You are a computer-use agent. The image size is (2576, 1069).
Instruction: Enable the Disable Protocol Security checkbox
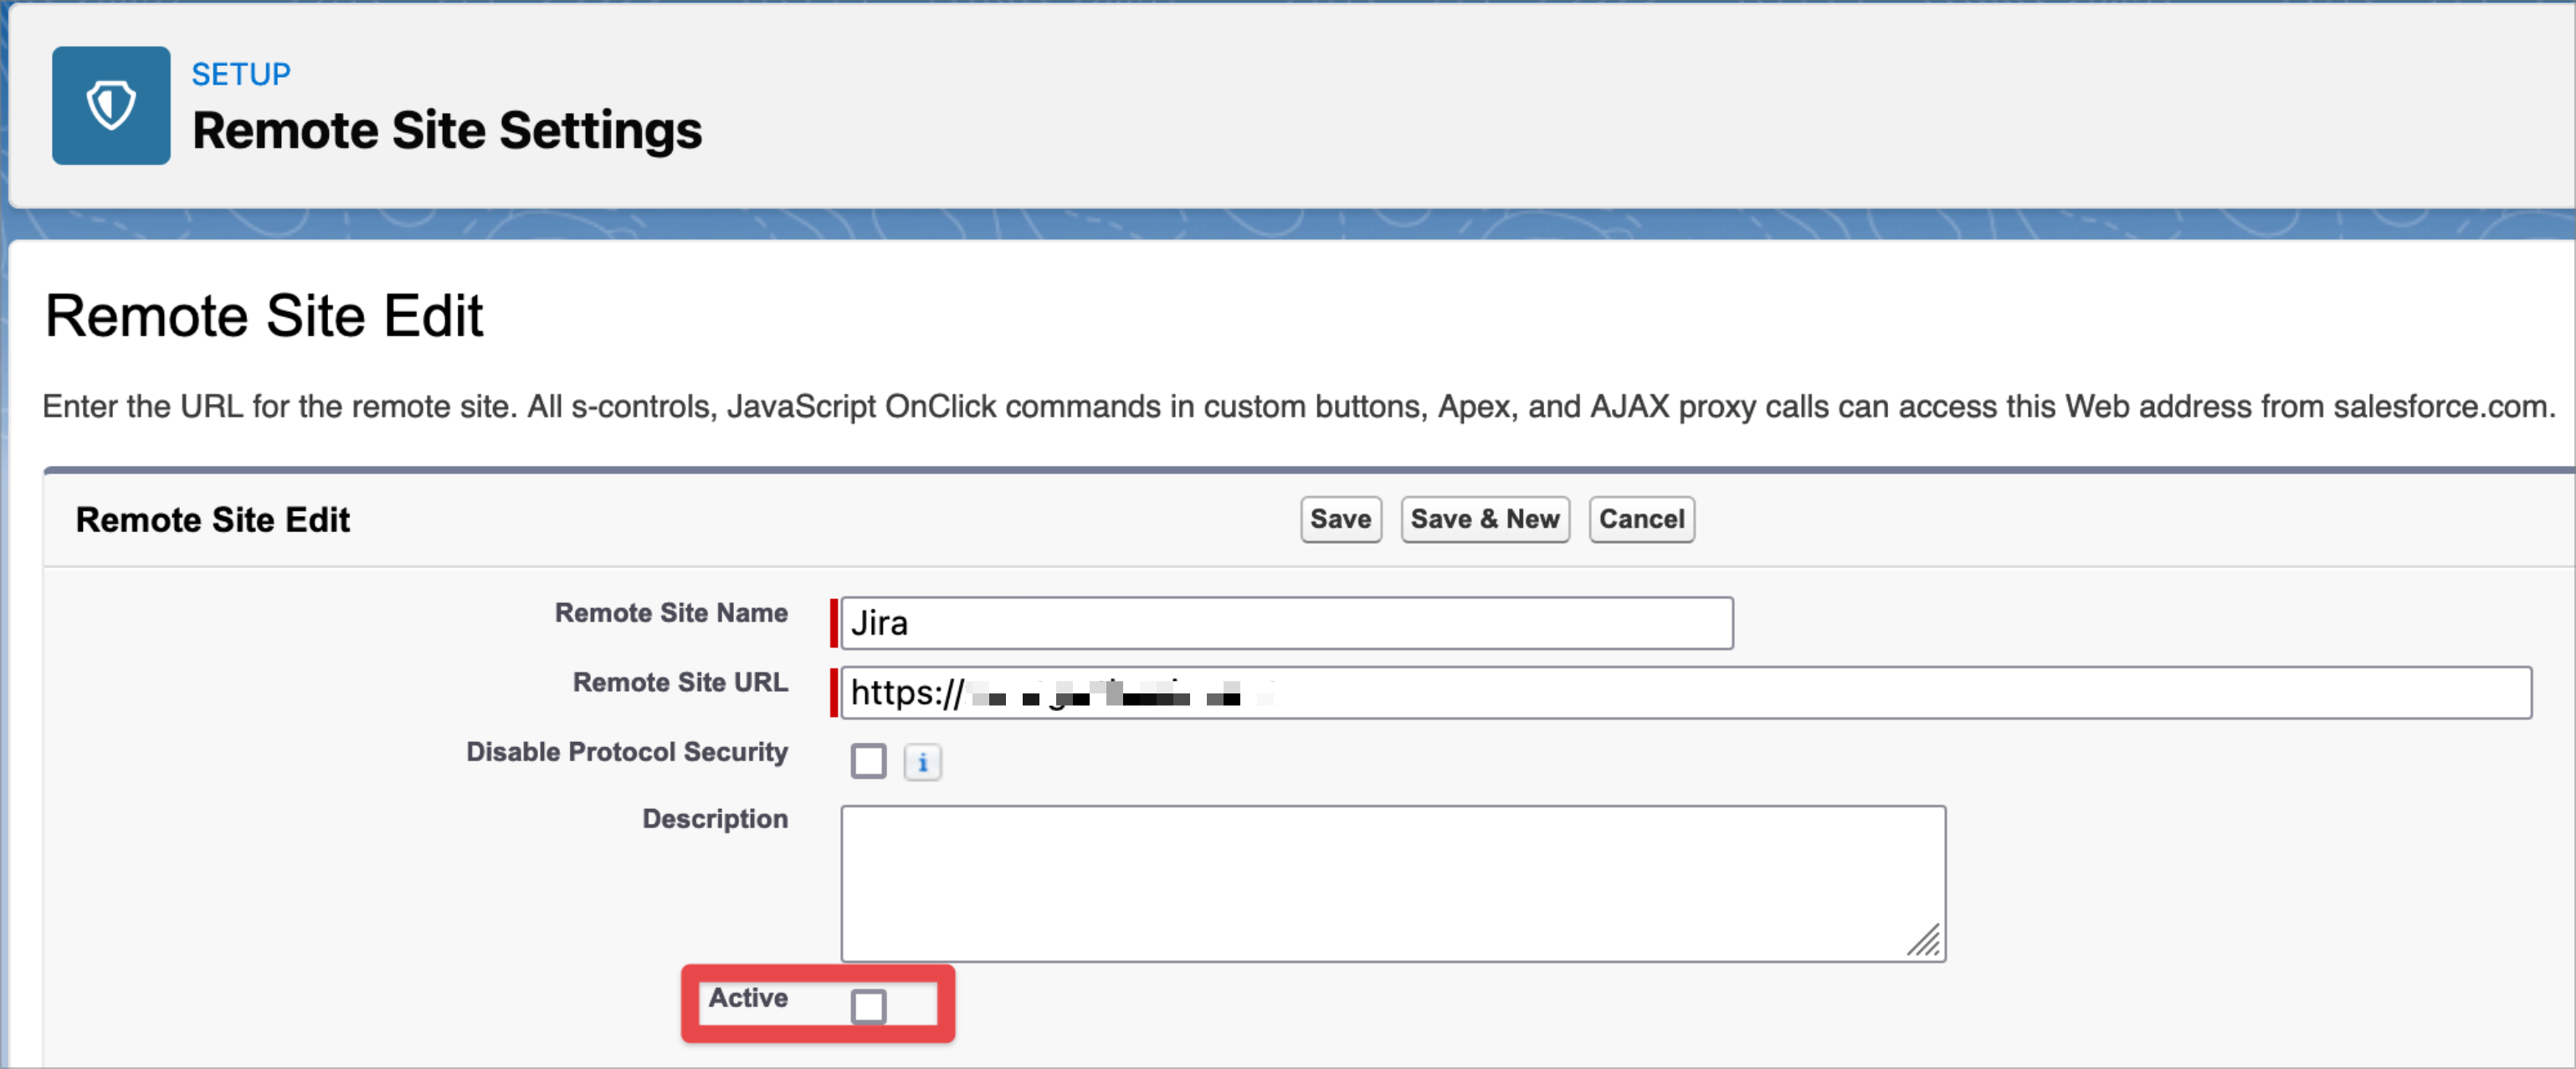(868, 761)
